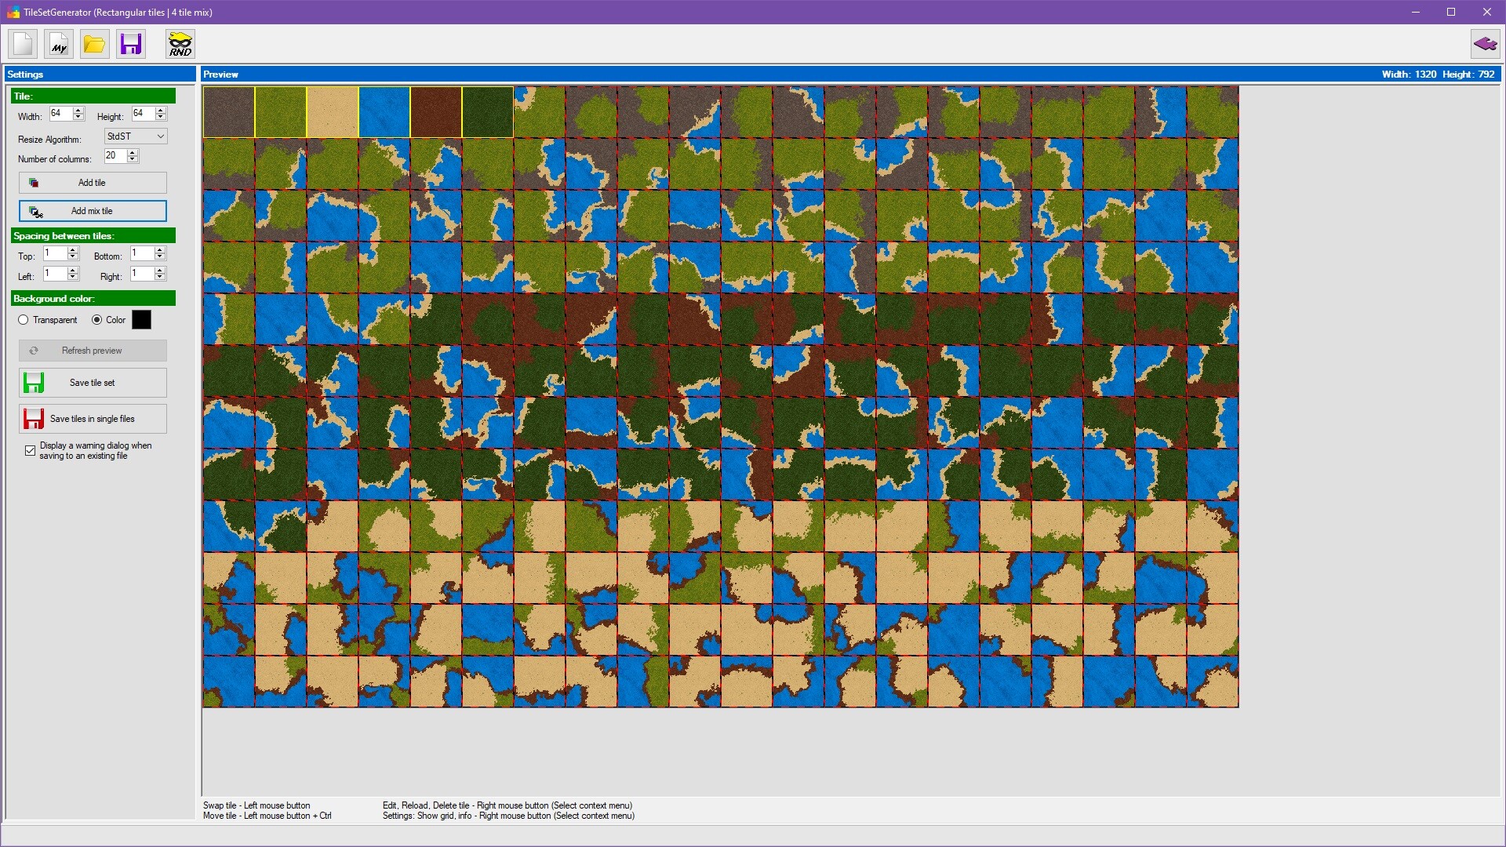Open a tile set using the folder icon
The width and height of the screenshot is (1506, 847).
click(94, 44)
